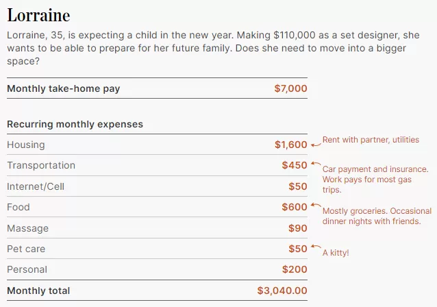437x307 pixels.
Task: Click the $1,600 housing amount
Action: 291,145
